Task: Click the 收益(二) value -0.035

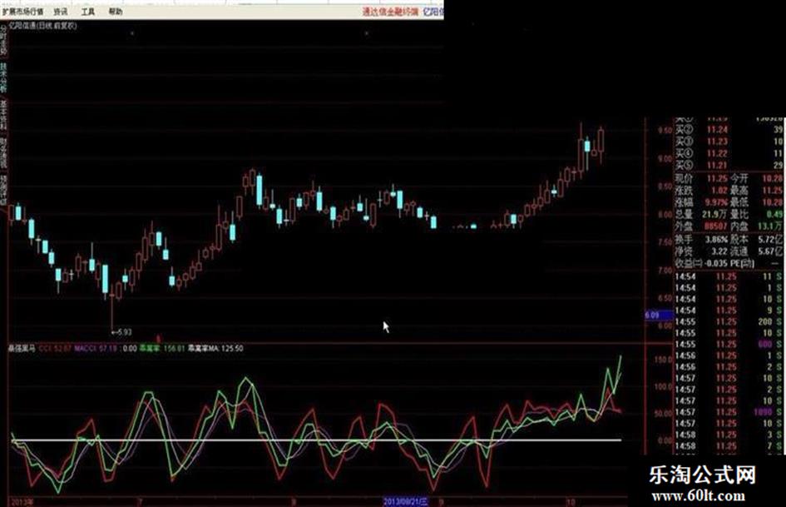Action: coord(716,264)
